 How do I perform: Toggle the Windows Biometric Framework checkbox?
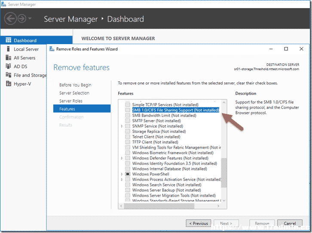pyautogui.click(x=128, y=152)
